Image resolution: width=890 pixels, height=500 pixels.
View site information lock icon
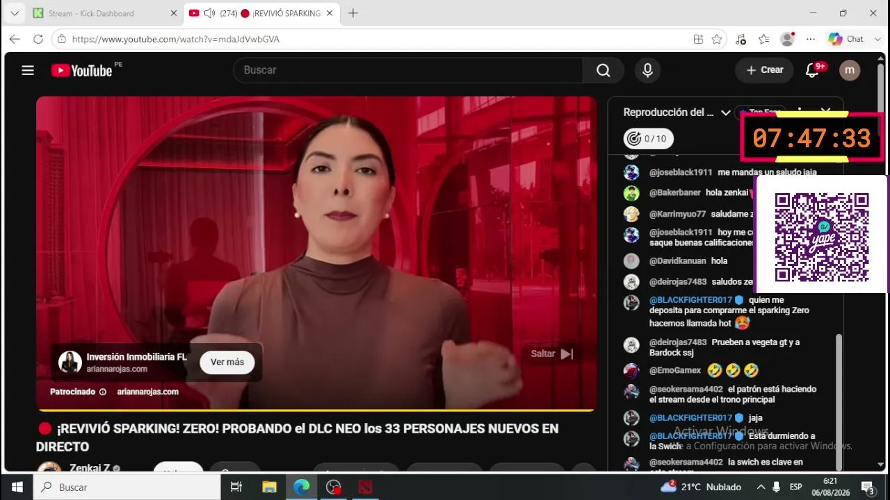62,39
